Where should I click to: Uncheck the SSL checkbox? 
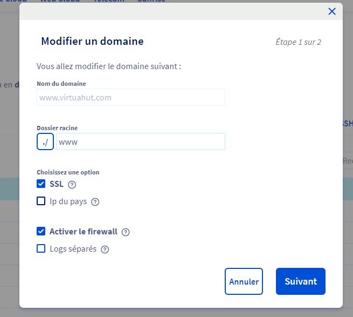click(41, 184)
